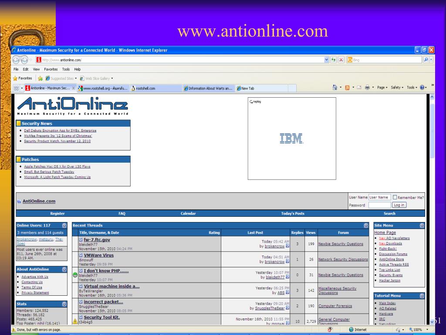Open the Quick Tabs grid icon
This screenshot has width=446, height=335.
point(16,88)
